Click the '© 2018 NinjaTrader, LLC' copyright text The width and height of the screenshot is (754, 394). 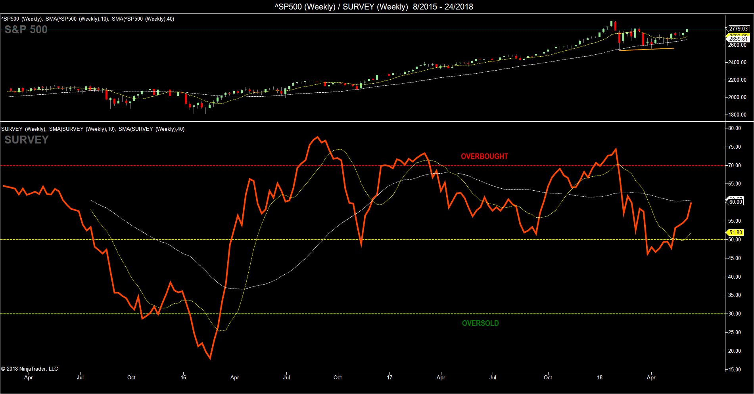30,369
